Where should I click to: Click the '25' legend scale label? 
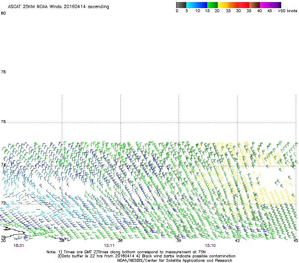click(x=228, y=11)
